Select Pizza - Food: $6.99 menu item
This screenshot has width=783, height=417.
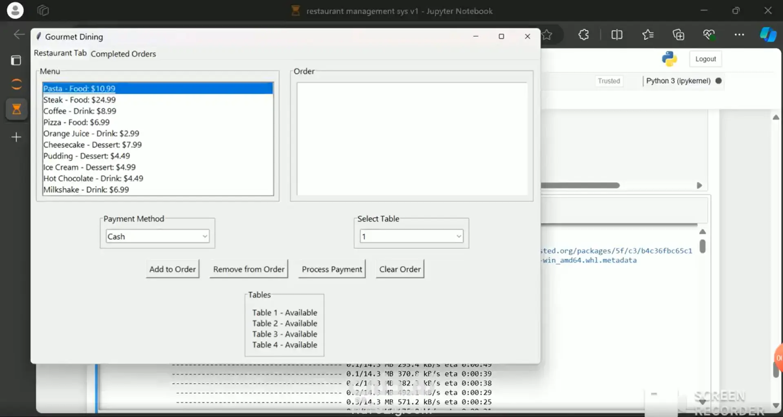(158, 122)
